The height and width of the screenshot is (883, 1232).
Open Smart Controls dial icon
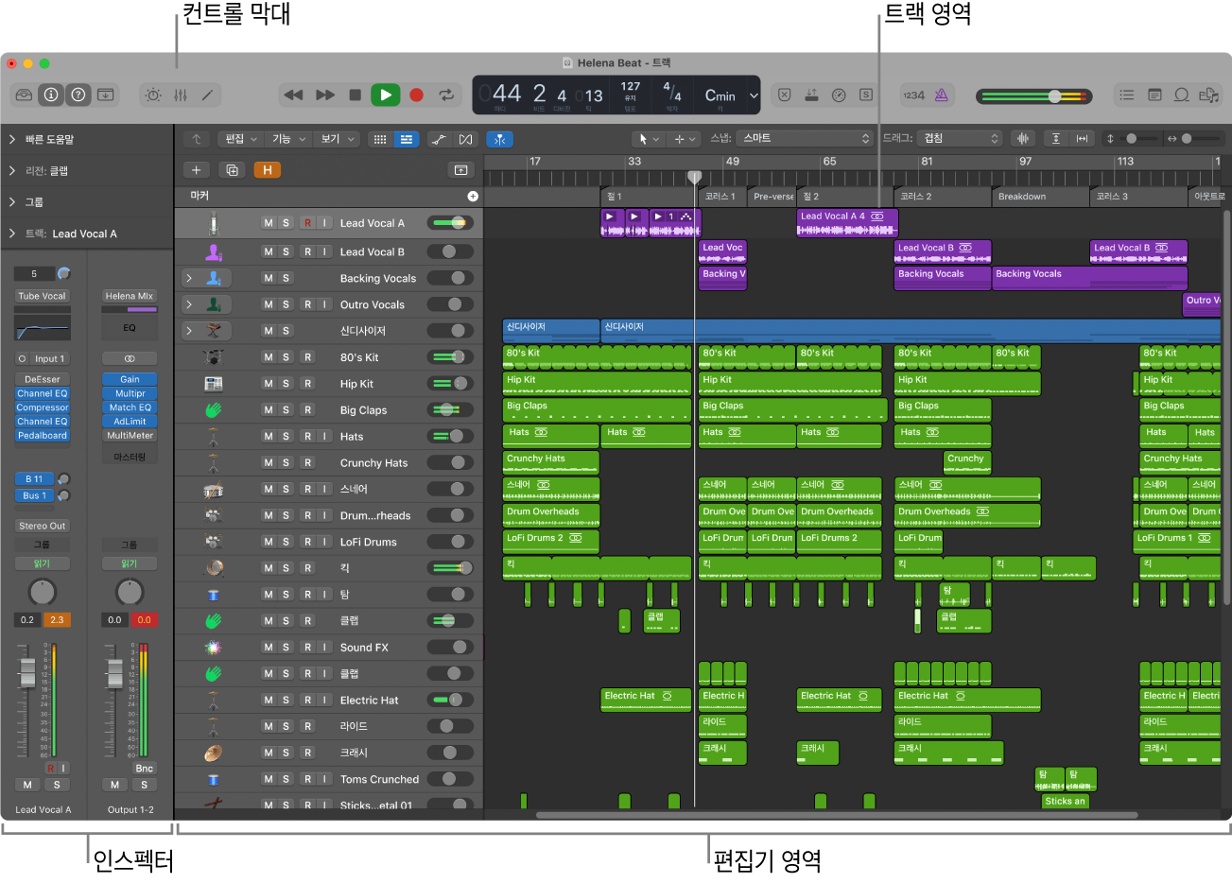click(x=153, y=95)
